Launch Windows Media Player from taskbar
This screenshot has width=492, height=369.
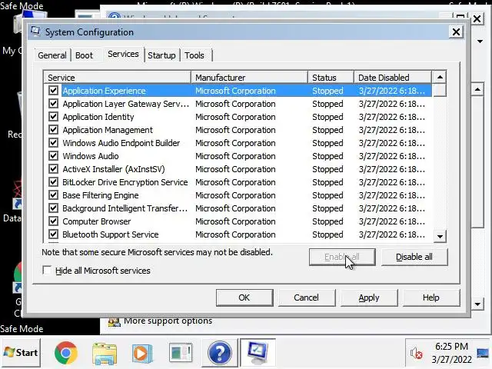point(142,354)
